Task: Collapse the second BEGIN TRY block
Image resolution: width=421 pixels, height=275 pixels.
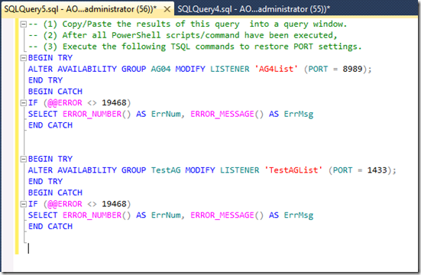Action: 24,159
